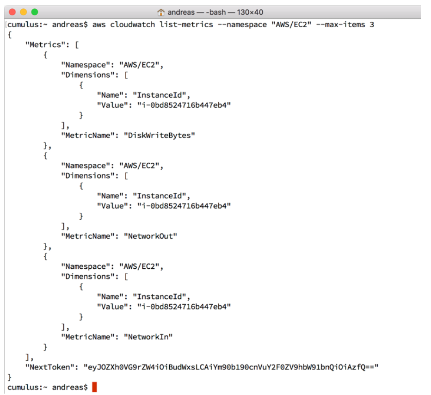
Task: Click the '--max-items 3' argument
Action: point(345,25)
